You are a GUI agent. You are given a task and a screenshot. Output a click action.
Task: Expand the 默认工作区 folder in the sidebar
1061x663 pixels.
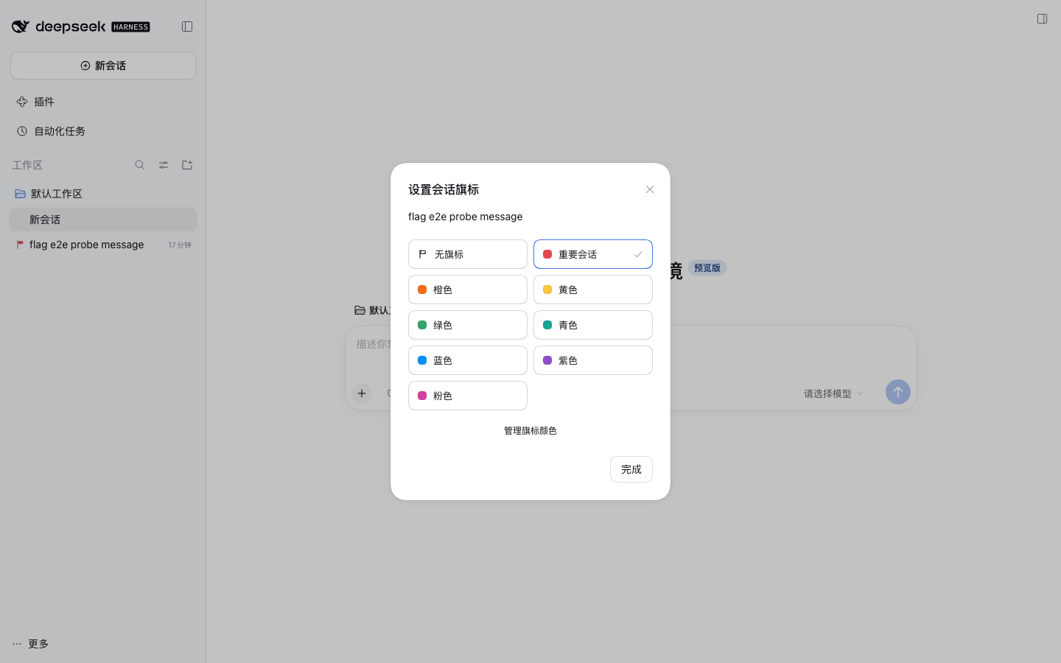pyautogui.click(x=103, y=194)
